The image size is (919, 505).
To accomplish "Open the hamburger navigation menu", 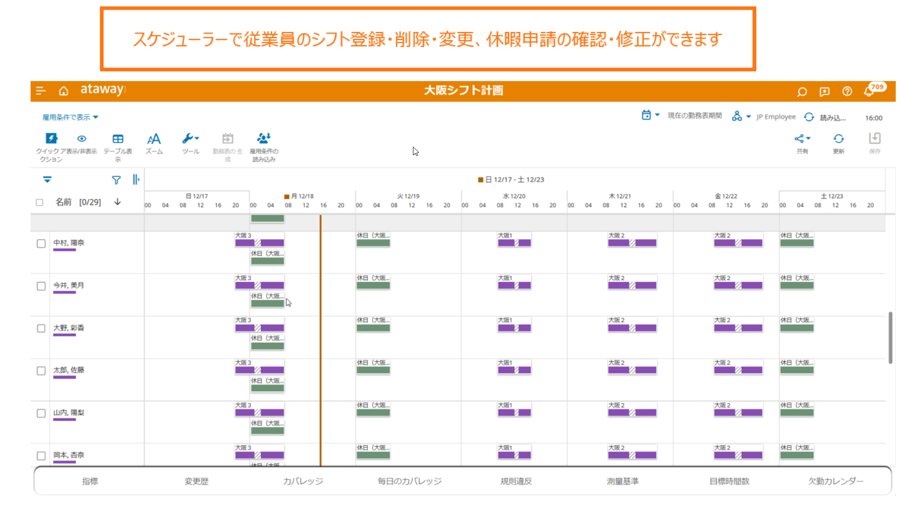I will coord(41,91).
